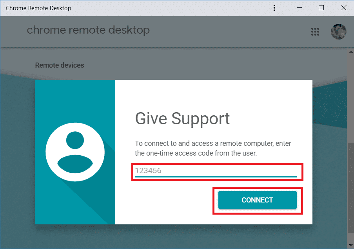This screenshot has width=354, height=249.
Task: Click blank white area above Give Support
Action: (214, 95)
